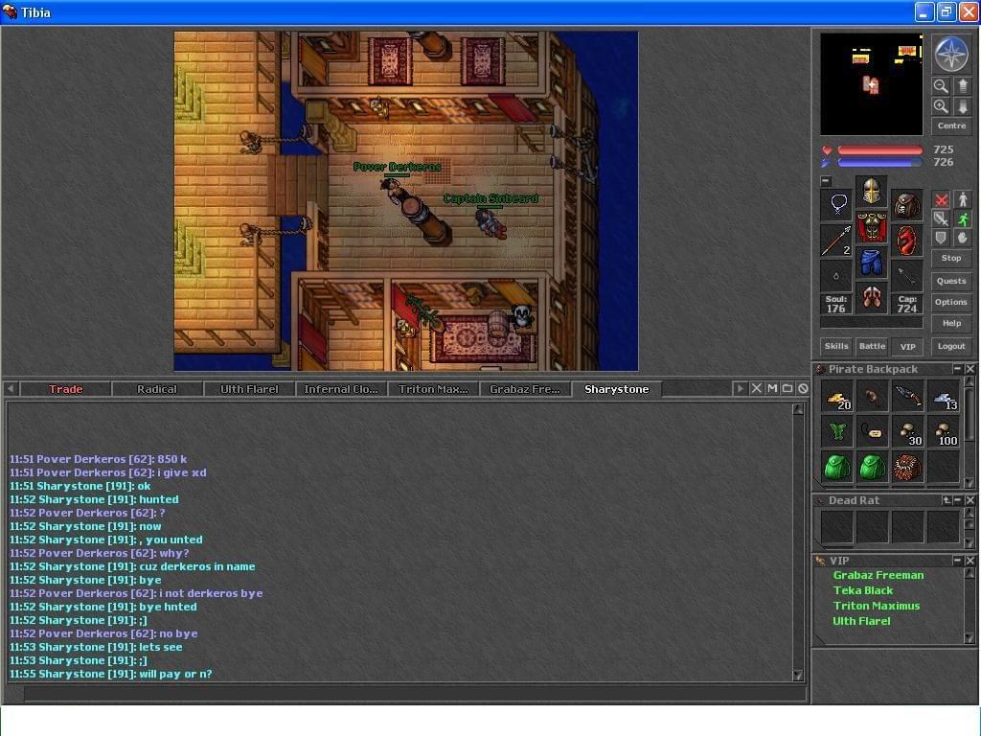The height and width of the screenshot is (736, 981).
Task: Close the Dead Rat container
Action: coord(970,500)
